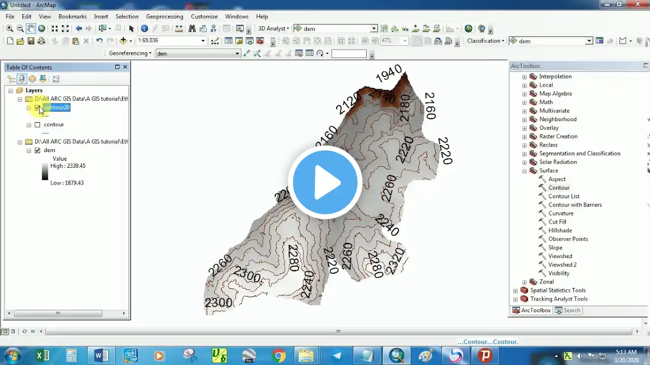Zoom to Full Extent globe icon
This screenshot has width=650, height=365.
pyautogui.click(x=42, y=28)
